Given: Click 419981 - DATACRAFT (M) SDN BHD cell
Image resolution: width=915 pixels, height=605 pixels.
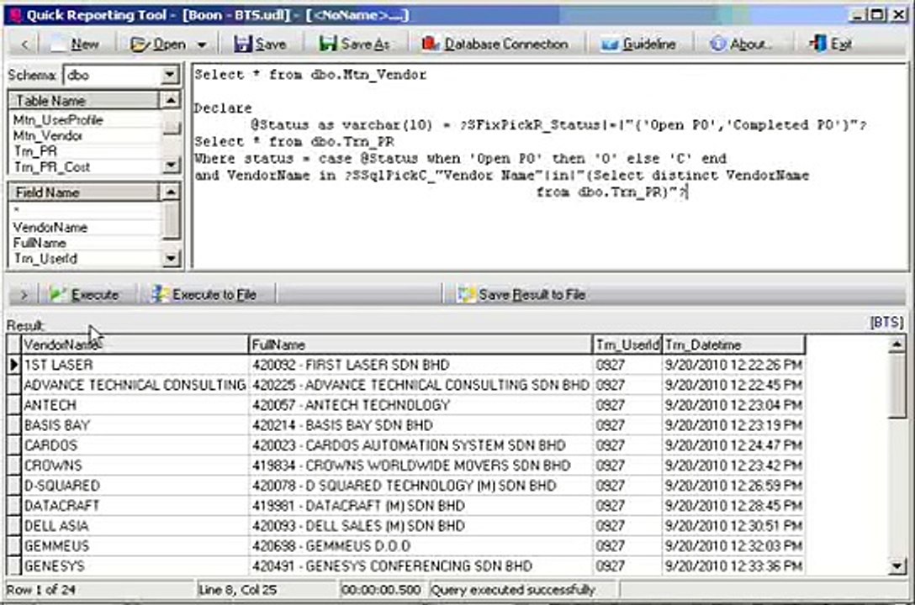Looking at the screenshot, I should coord(420,506).
